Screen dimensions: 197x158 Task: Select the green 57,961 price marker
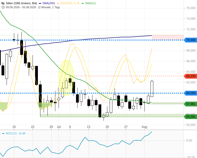click(190, 104)
